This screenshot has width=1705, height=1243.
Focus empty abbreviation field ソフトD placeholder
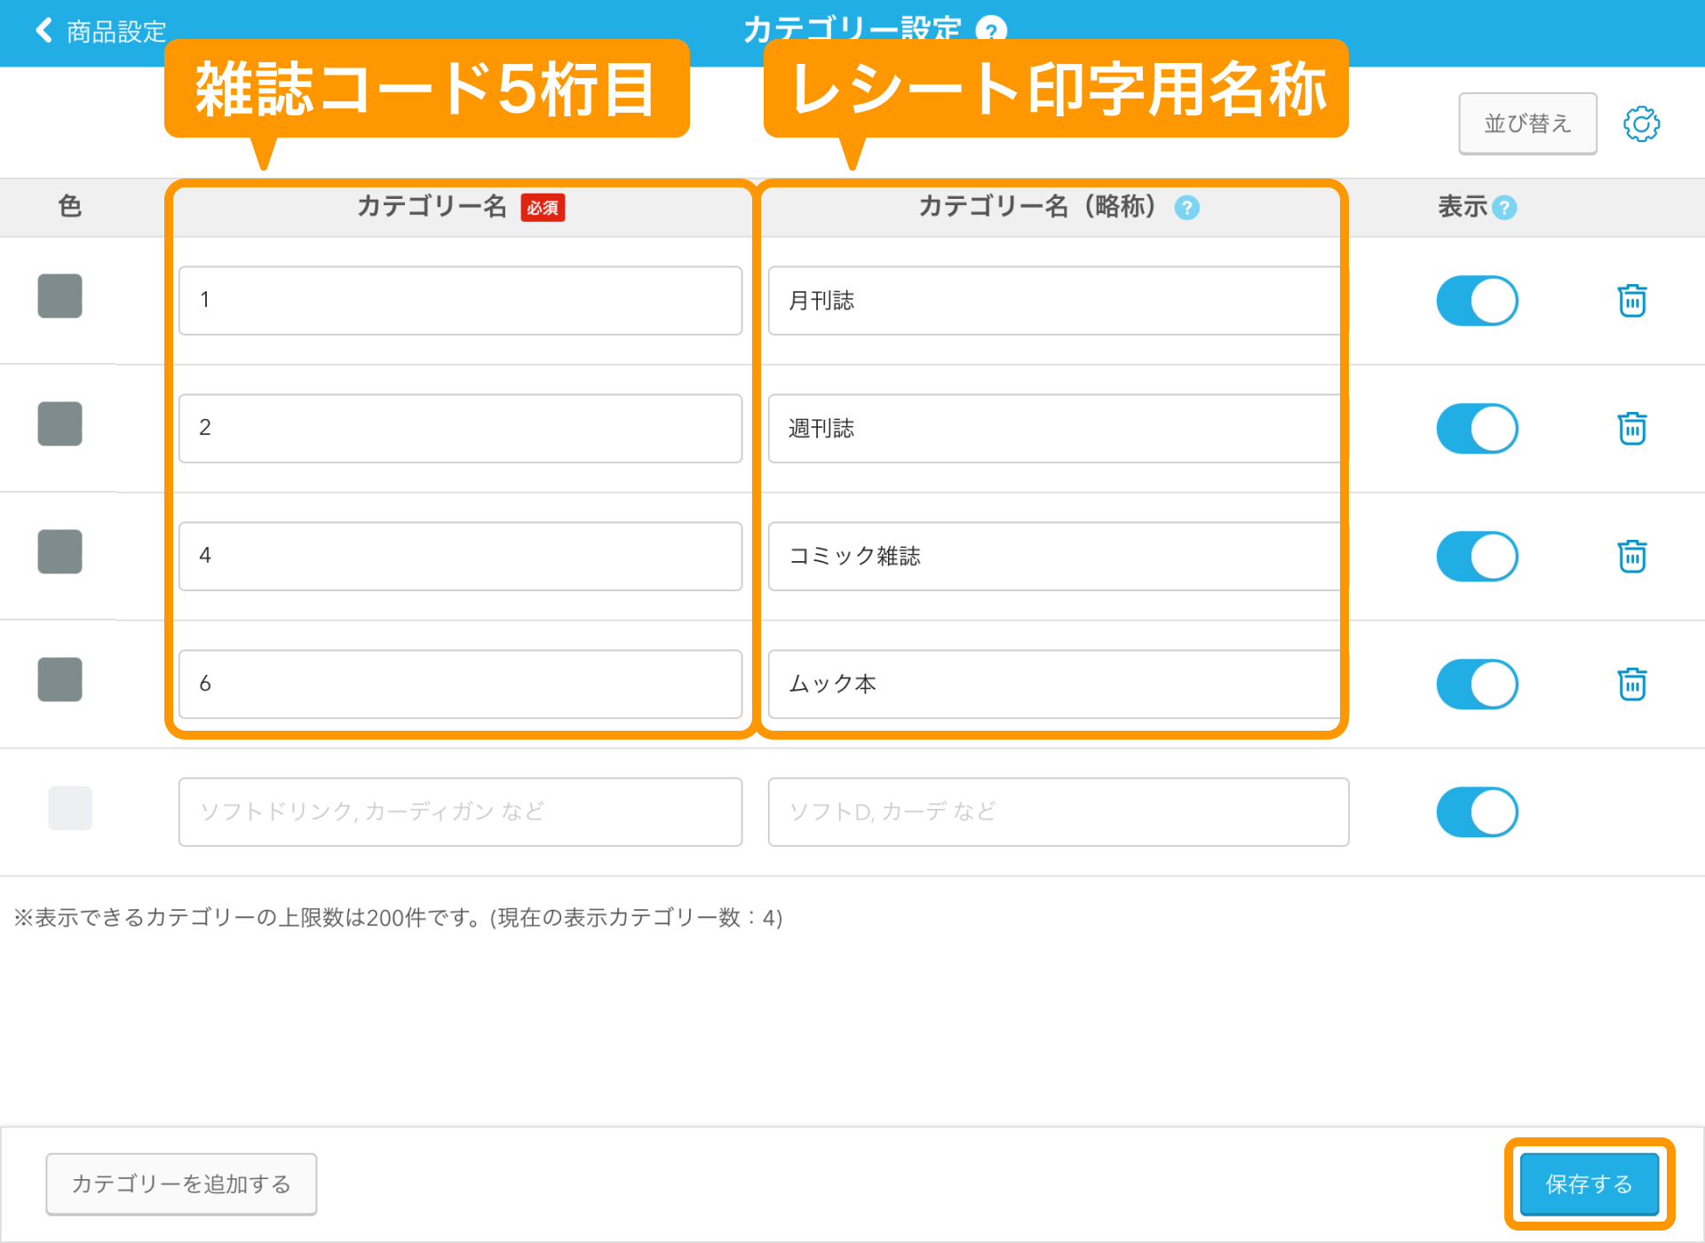[x=1058, y=812]
